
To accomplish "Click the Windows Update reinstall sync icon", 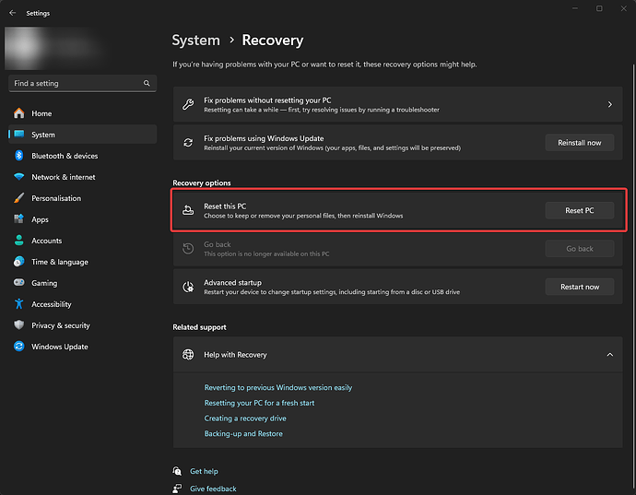I will pos(188,142).
